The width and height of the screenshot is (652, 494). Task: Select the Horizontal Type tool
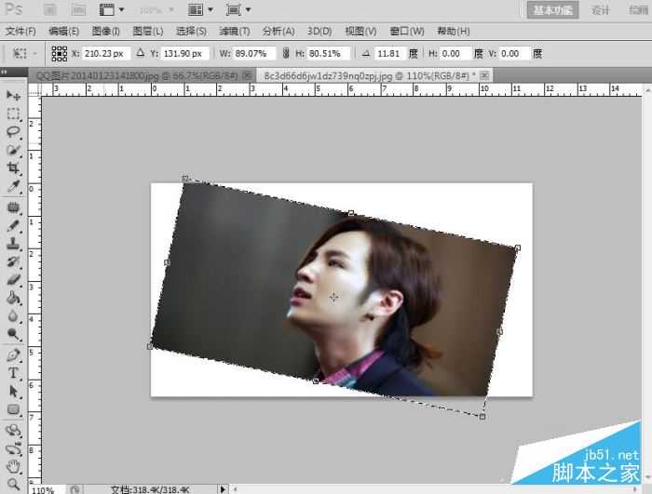coord(13,372)
